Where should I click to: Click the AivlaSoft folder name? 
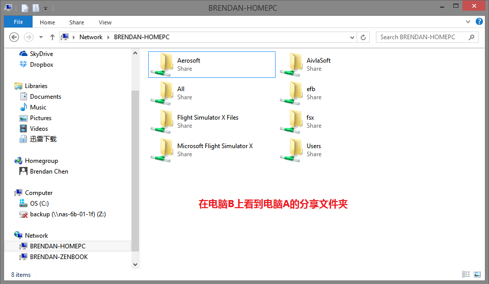pos(318,61)
